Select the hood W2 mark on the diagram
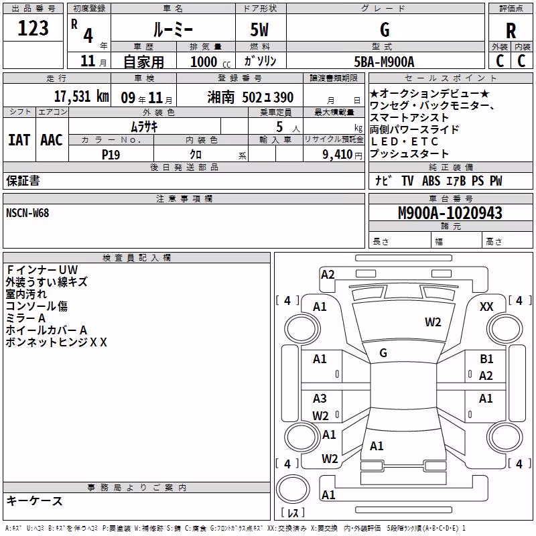This screenshot has width=536, height=536. click(x=433, y=322)
